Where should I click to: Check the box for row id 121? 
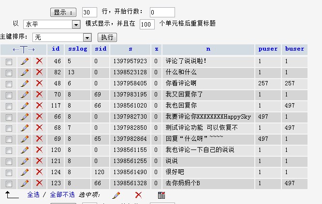pos(9,162)
